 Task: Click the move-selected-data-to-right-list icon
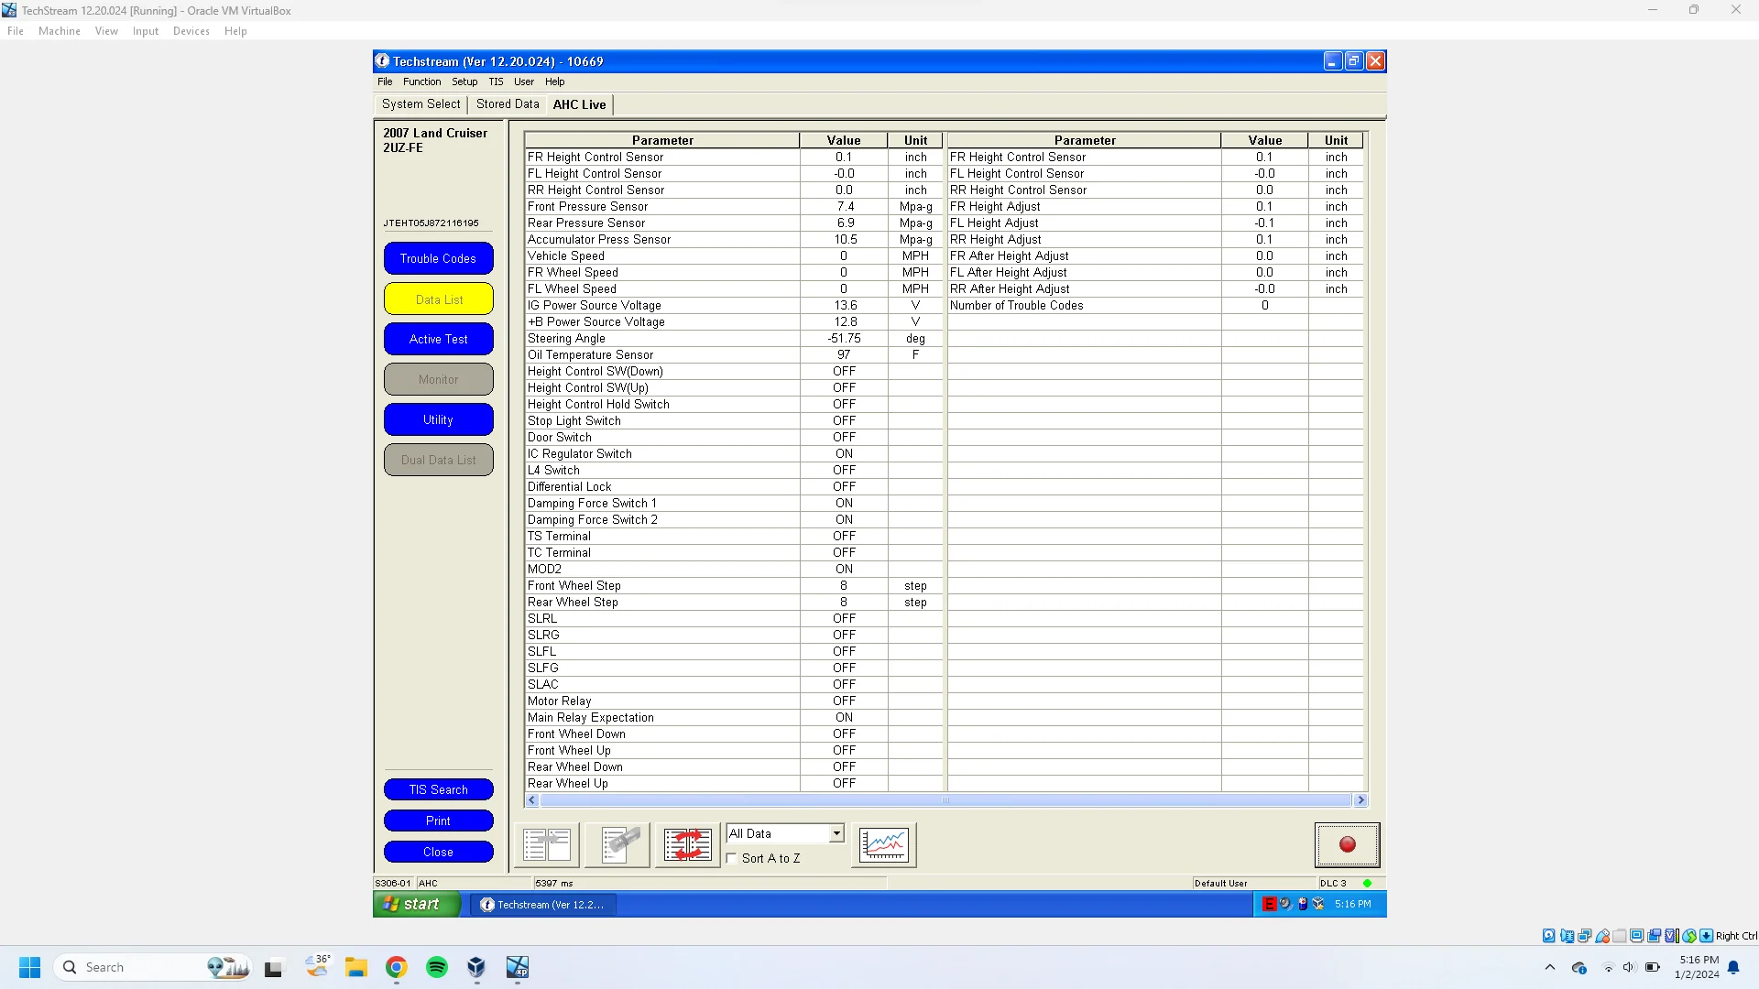547,844
